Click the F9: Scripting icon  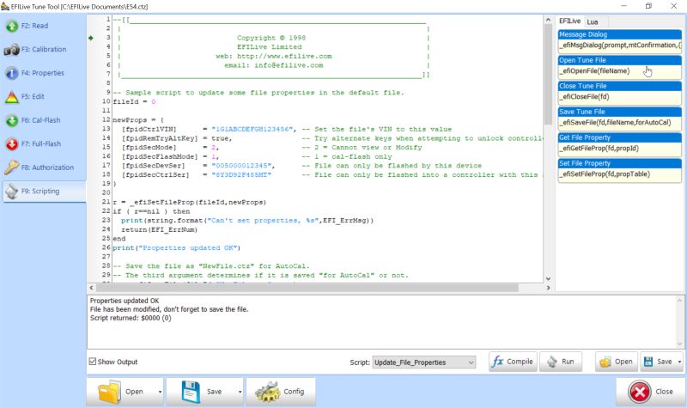tap(12, 192)
